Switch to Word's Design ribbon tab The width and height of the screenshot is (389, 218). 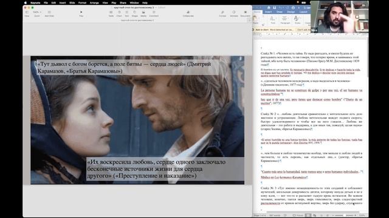click(291, 12)
